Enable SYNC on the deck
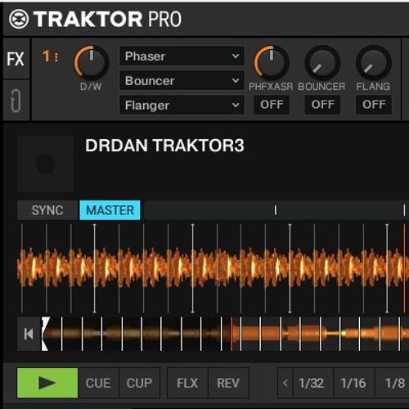The height and width of the screenshot is (409, 409). pos(47,210)
